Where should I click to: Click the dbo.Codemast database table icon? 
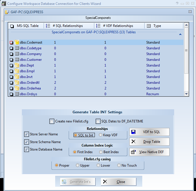point(17,42)
